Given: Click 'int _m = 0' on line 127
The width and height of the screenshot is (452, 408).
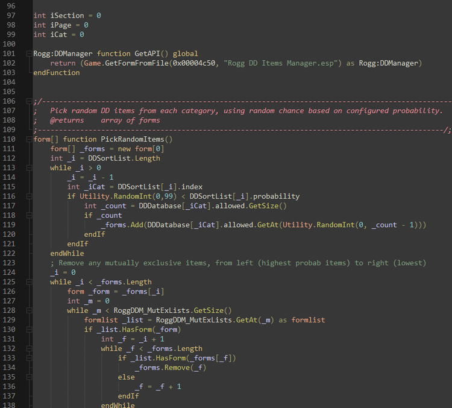Looking at the screenshot, I should tap(88, 301).
